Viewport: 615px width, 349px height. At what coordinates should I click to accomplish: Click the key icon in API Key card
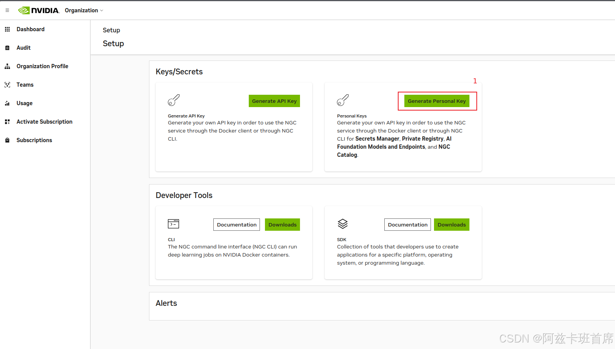pos(174,100)
